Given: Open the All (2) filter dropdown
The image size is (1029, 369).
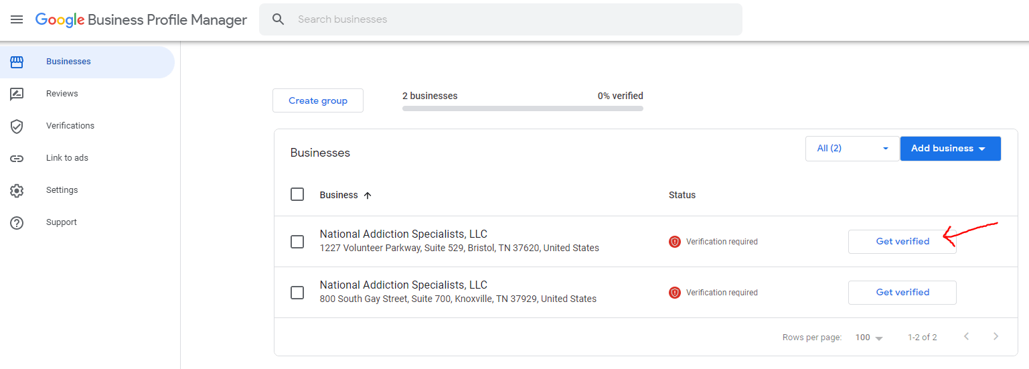Looking at the screenshot, I should pos(852,149).
